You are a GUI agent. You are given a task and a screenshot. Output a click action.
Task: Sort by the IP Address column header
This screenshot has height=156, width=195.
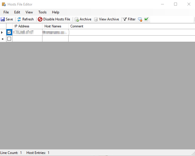click(x=27, y=26)
